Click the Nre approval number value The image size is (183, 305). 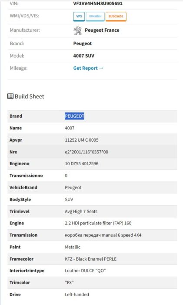(87, 152)
